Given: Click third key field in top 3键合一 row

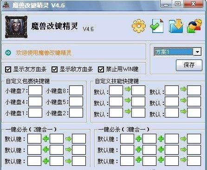Looking at the screenshot, I should (172, 138).
